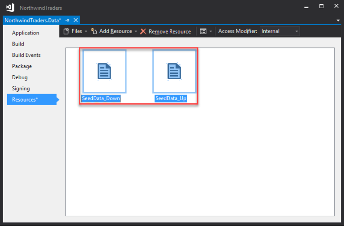
Task: Open the Access Modifier combo box
Action: click(x=279, y=31)
